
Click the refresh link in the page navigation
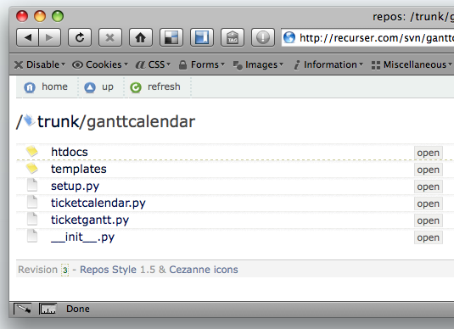(164, 86)
